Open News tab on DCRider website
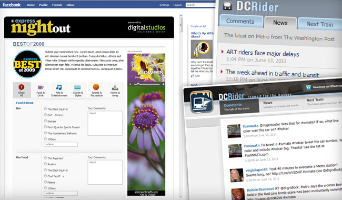Image resolution: width=342 pixels, height=200 pixels. tap(281, 104)
